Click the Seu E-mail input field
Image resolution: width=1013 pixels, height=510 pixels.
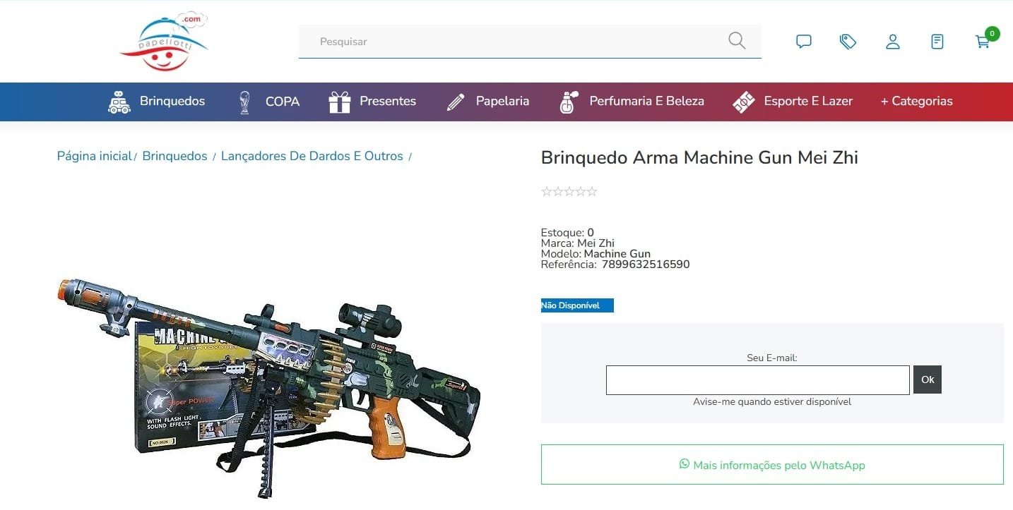[x=757, y=380]
